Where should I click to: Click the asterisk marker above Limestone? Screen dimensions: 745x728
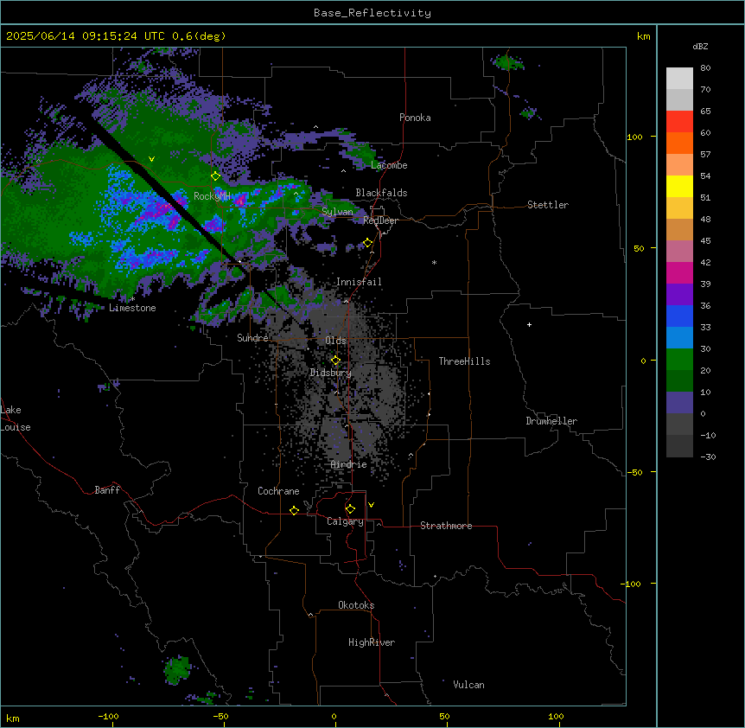pos(132,299)
